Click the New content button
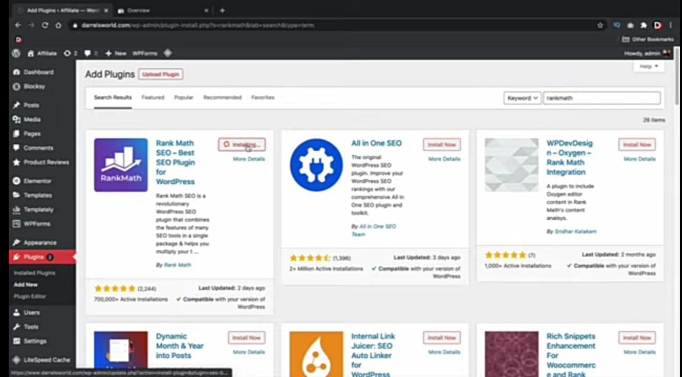 point(116,53)
